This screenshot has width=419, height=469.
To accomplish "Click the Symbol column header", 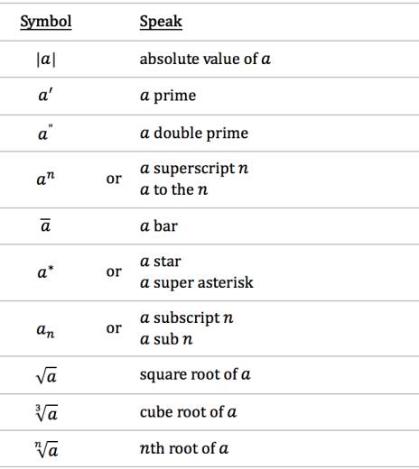I will pyautogui.click(x=46, y=23).
